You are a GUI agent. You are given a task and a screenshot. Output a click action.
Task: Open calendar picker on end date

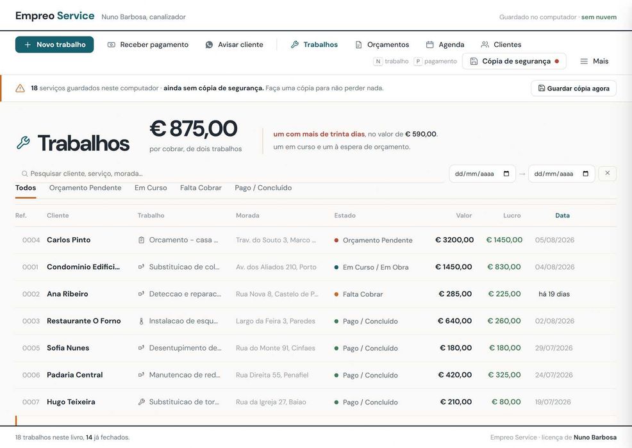[586, 174]
